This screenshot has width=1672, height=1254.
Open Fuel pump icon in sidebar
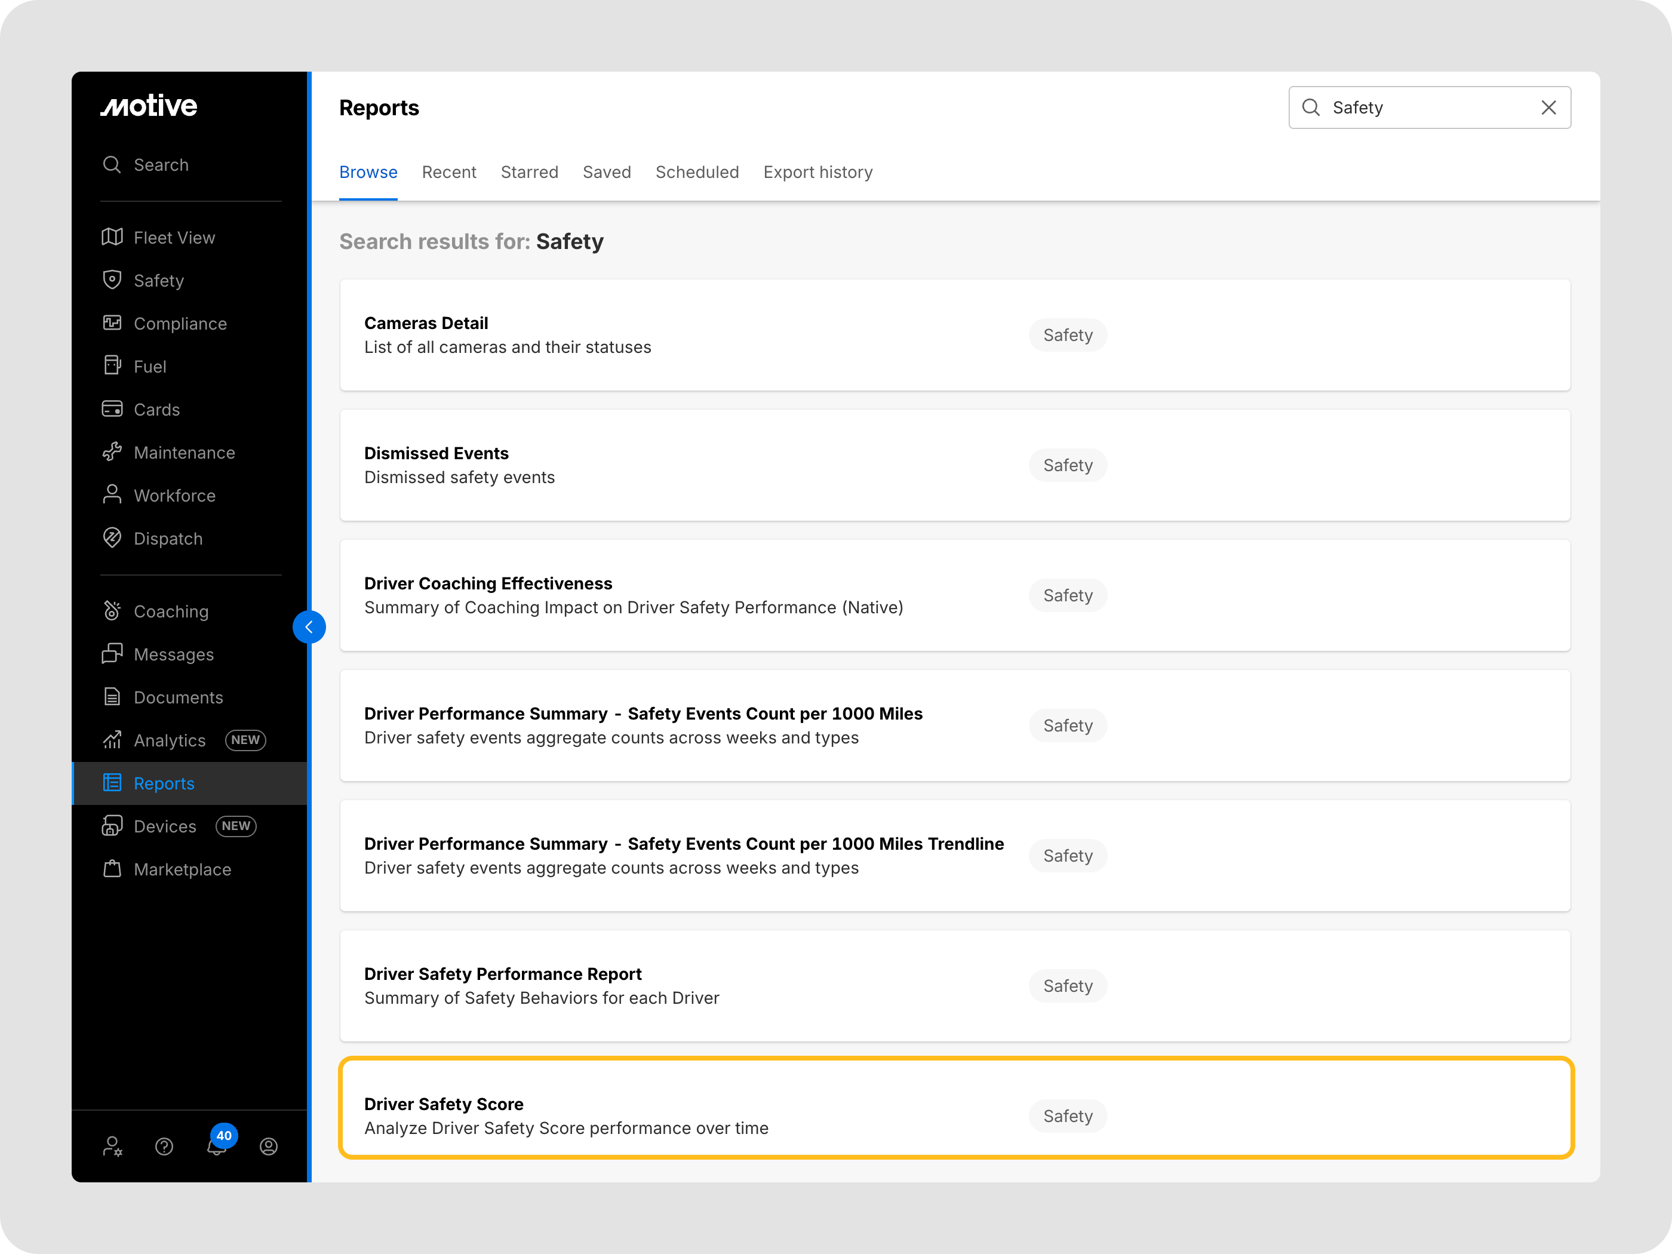pos(112,366)
